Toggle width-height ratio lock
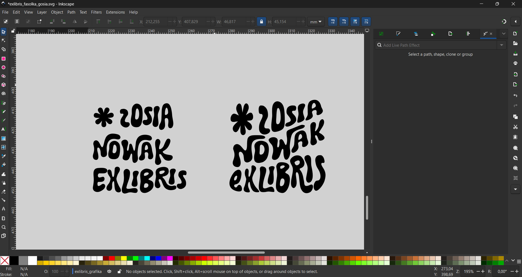522x277 pixels. (x=262, y=21)
